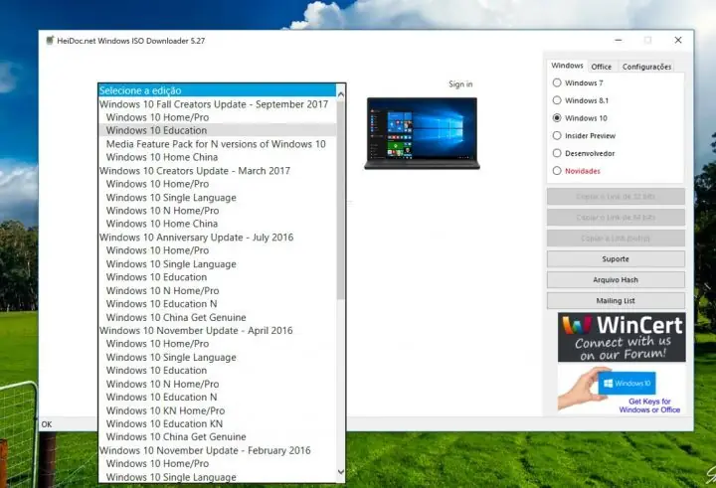Click the edition list scroll up arrow

tap(341, 94)
